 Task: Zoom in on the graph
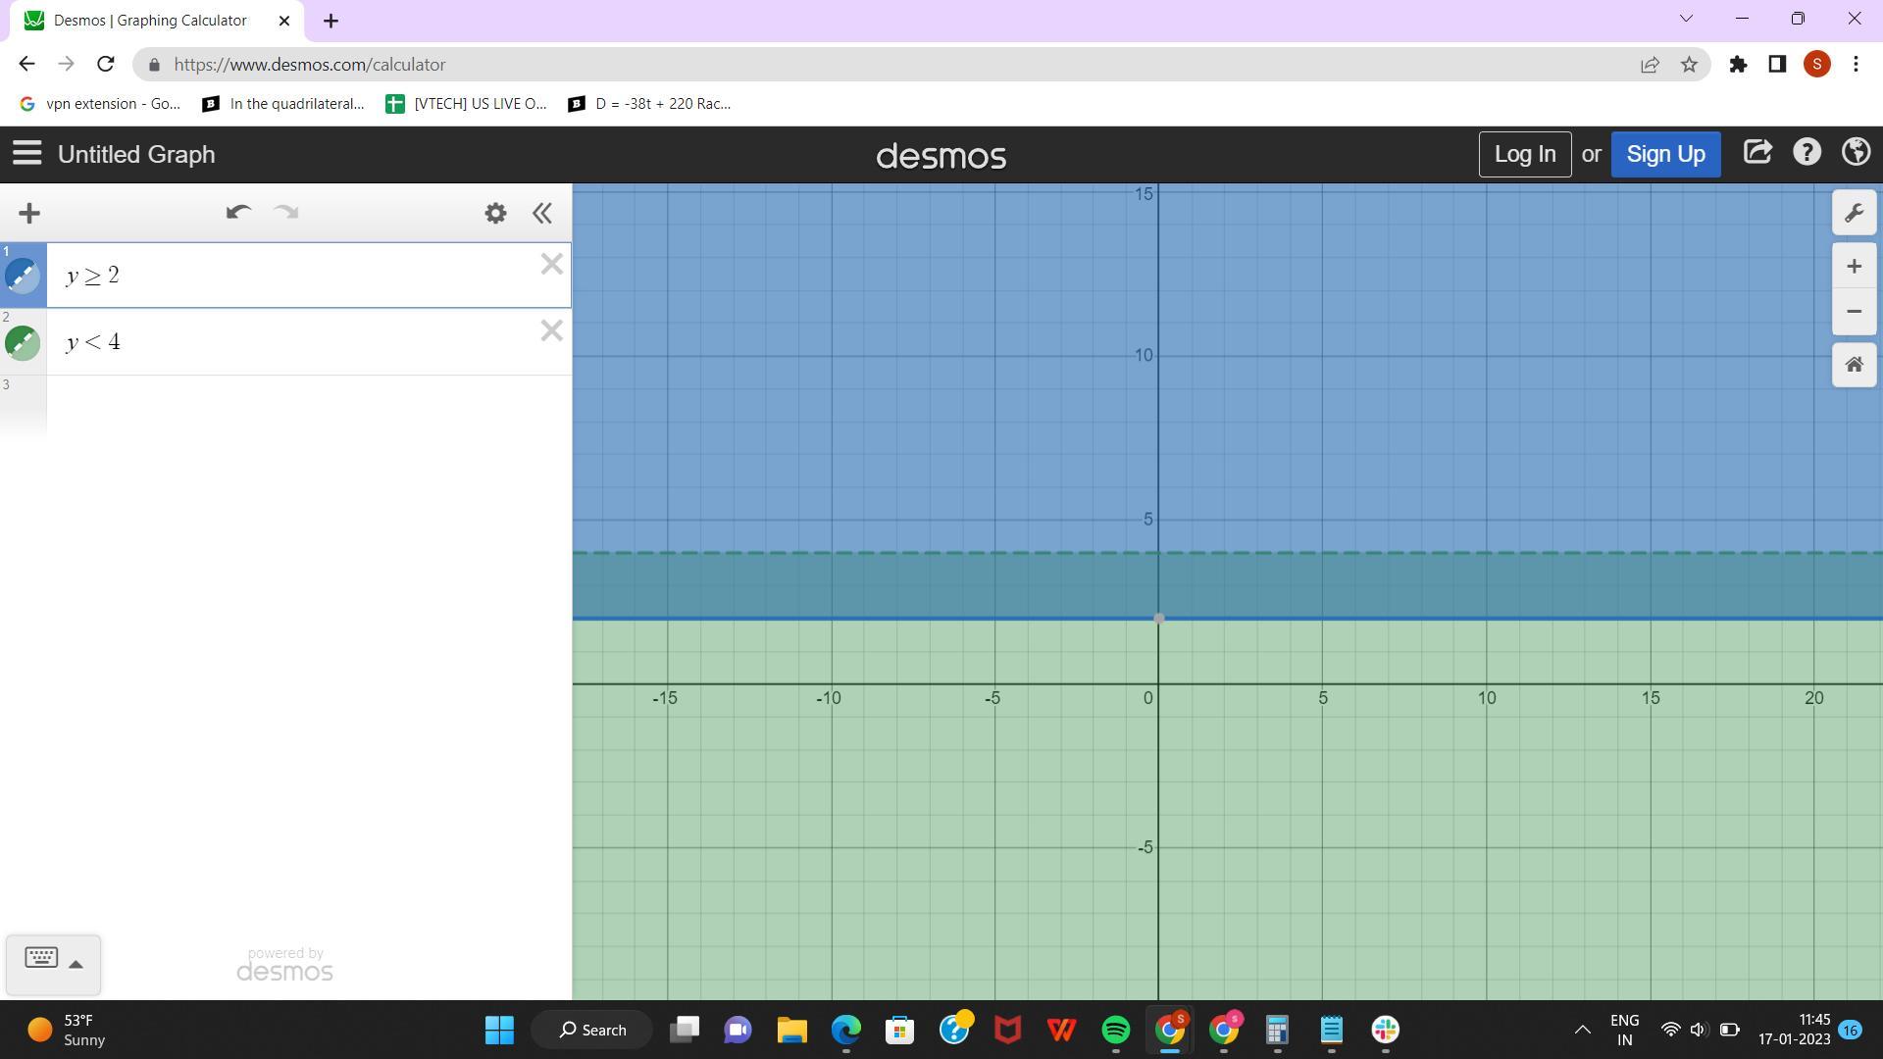point(1854,267)
